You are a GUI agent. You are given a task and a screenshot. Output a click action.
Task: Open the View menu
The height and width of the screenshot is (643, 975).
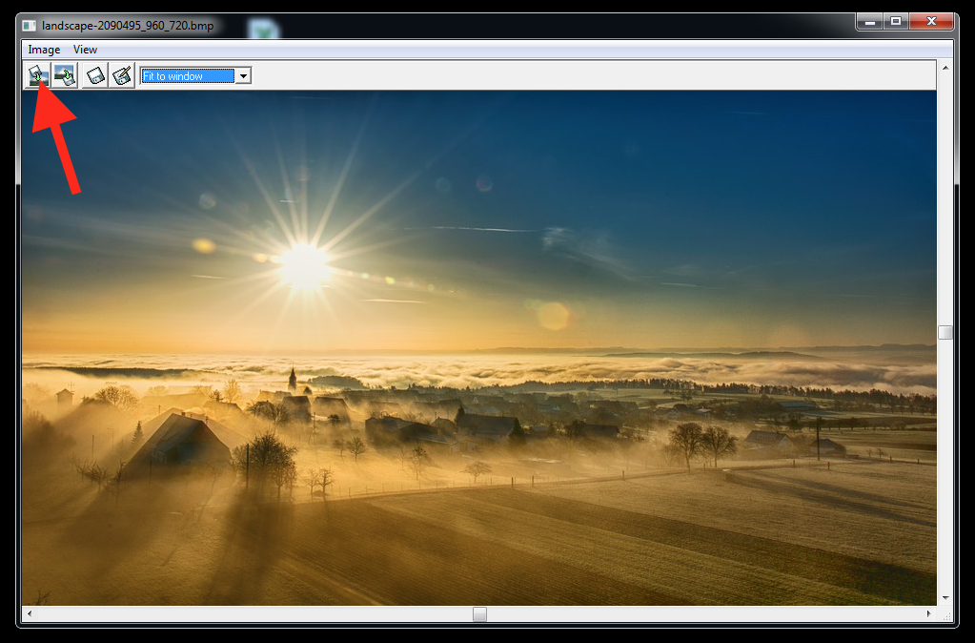(x=85, y=50)
